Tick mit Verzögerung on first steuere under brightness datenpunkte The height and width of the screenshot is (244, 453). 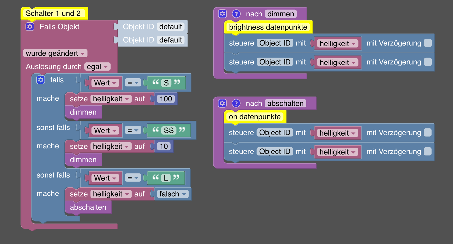(x=428, y=43)
